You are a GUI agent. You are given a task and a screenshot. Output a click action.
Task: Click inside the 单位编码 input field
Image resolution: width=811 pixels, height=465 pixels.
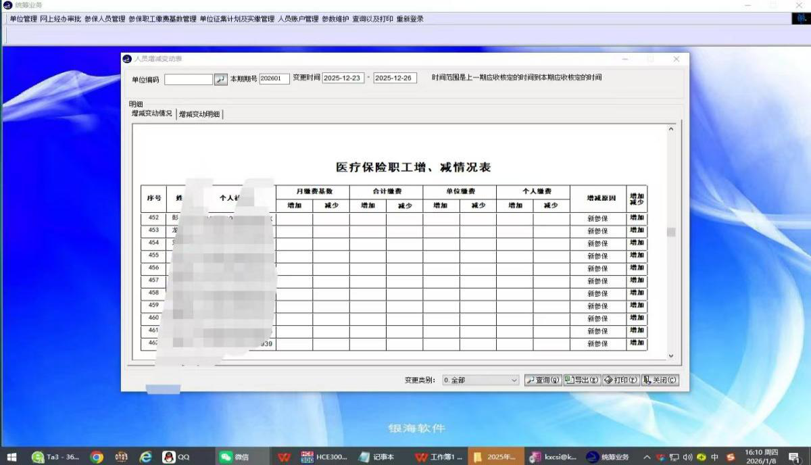pos(189,78)
